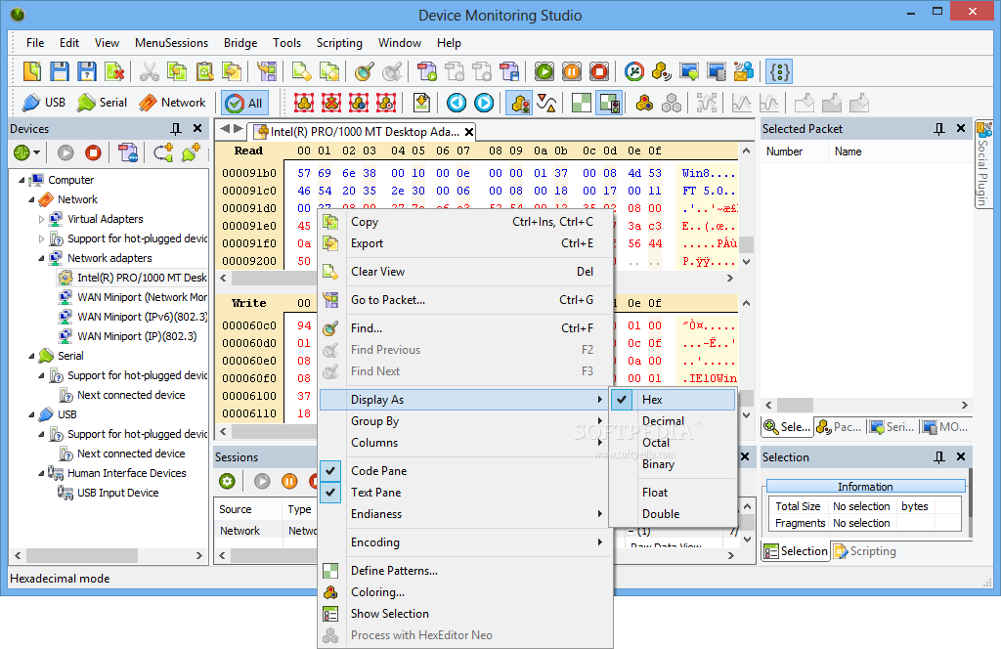Screen dimensions: 1001x649
Task: Click the blue left arrow Previous icon
Action: pyautogui.click(x=457, y=103)
